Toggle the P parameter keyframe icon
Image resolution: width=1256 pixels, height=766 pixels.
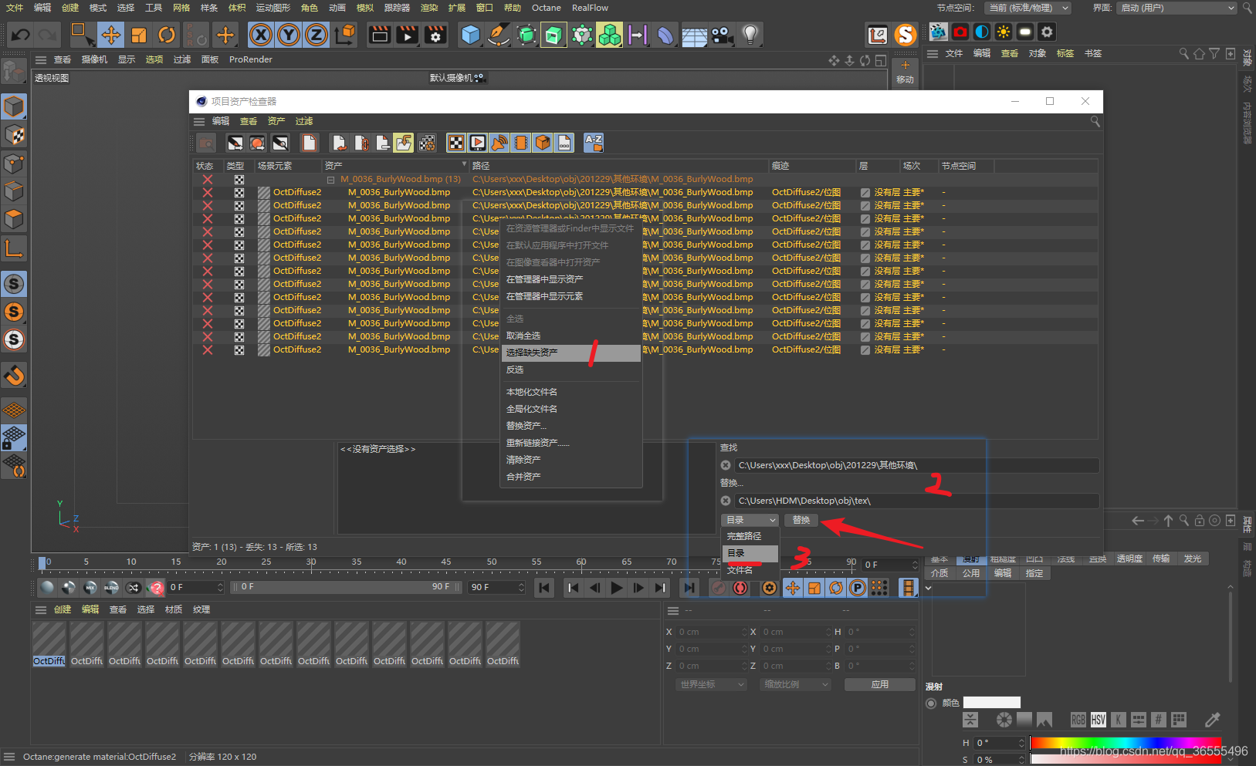[x=858, y=588]
